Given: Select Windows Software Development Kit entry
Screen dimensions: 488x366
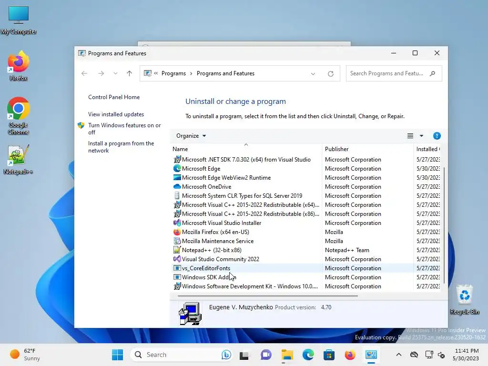Looking at the screenshot, I should pyautogui.click(x=306, y=286).
